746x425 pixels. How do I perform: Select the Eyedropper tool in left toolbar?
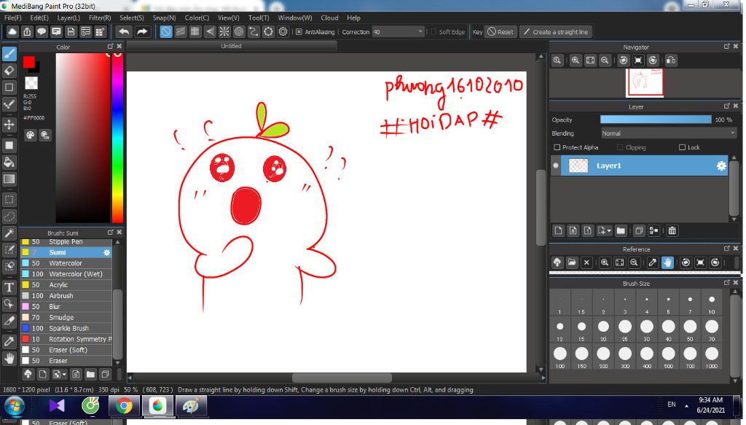pos(9,341)
